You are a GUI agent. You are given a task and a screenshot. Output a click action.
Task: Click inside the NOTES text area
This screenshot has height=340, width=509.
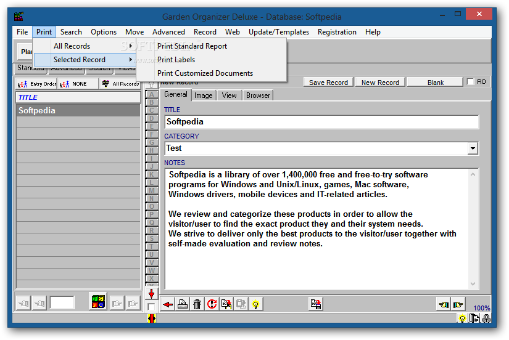[x=317, y=229]
